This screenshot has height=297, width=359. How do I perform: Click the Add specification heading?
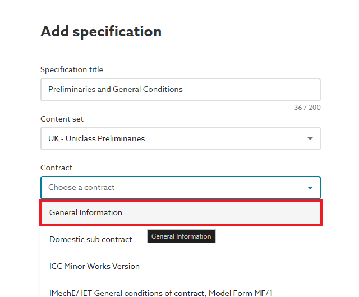tap(101, 32)
